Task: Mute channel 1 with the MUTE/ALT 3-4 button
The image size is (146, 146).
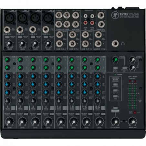Action: tap(13, 108)
